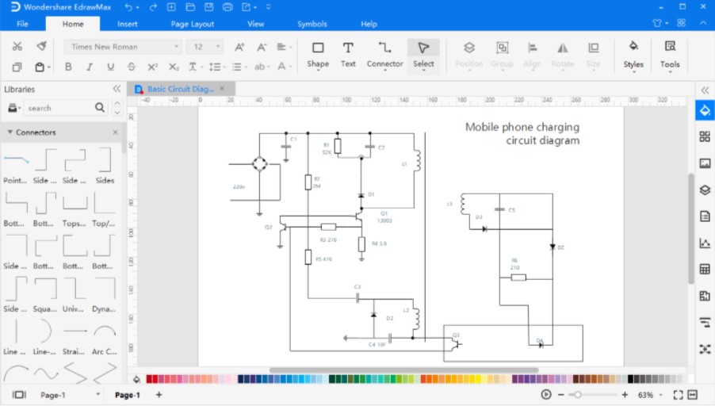Select the Text tool

tap(348, 55)
